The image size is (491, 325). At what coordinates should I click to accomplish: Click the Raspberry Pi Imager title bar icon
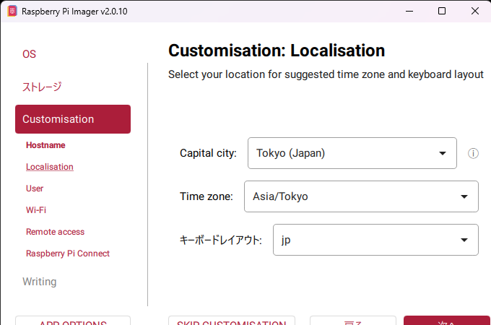pyautogui.click(x=12, y=11)
